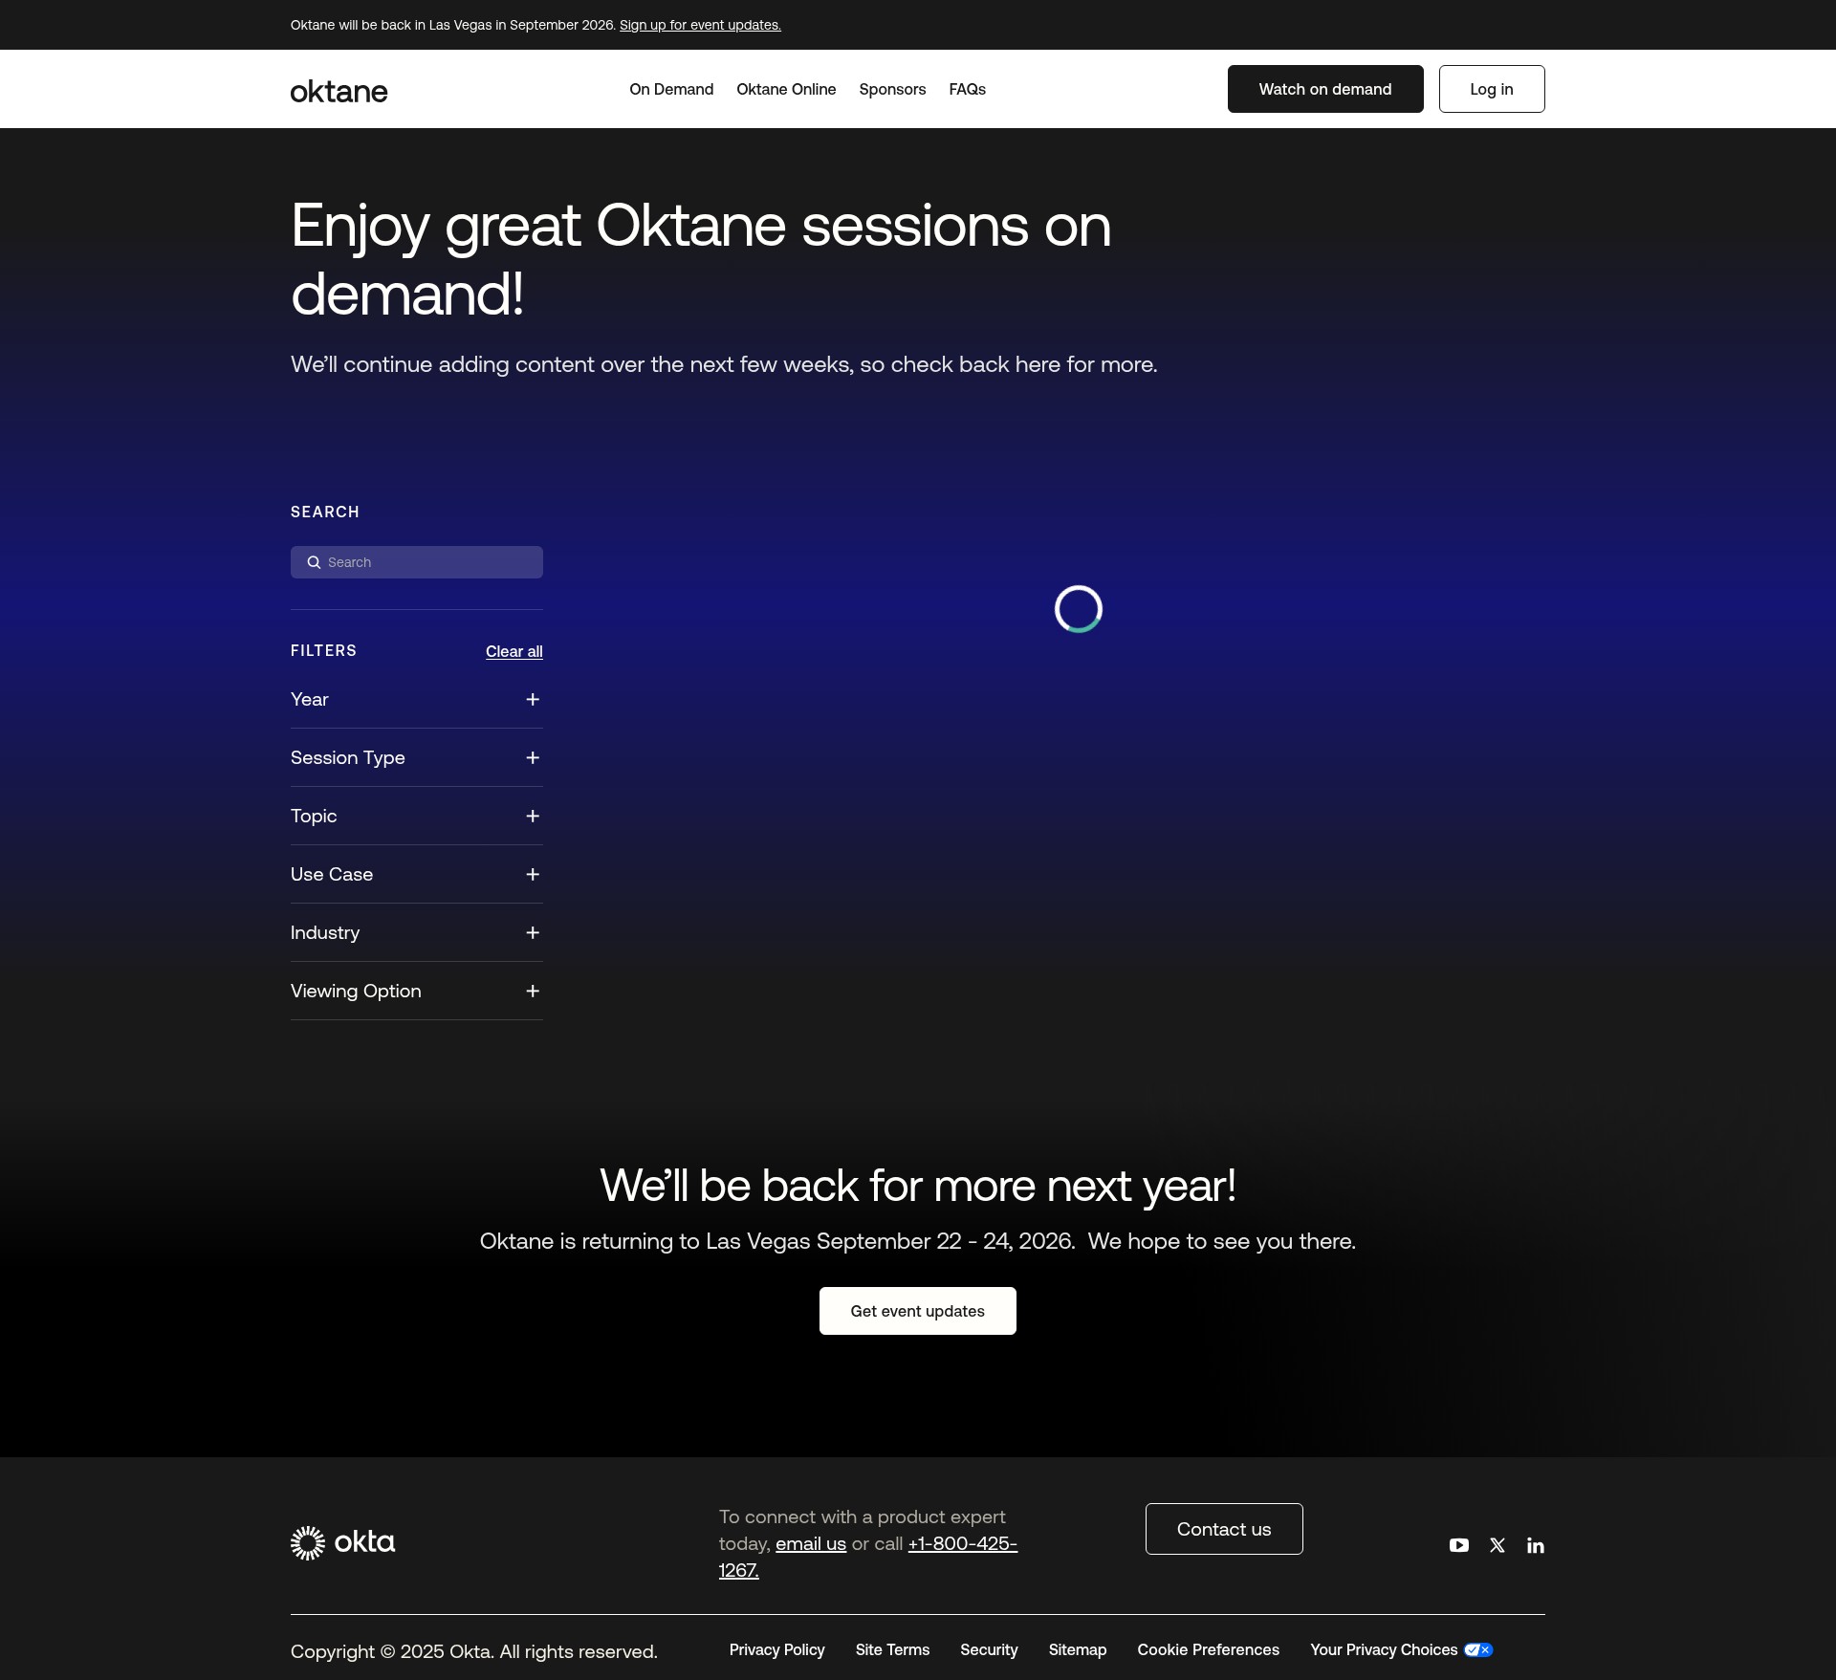Viewport: 1836px width, 1680px height.
Task: Open the On Demand nav item
Action: coord(671,89)
